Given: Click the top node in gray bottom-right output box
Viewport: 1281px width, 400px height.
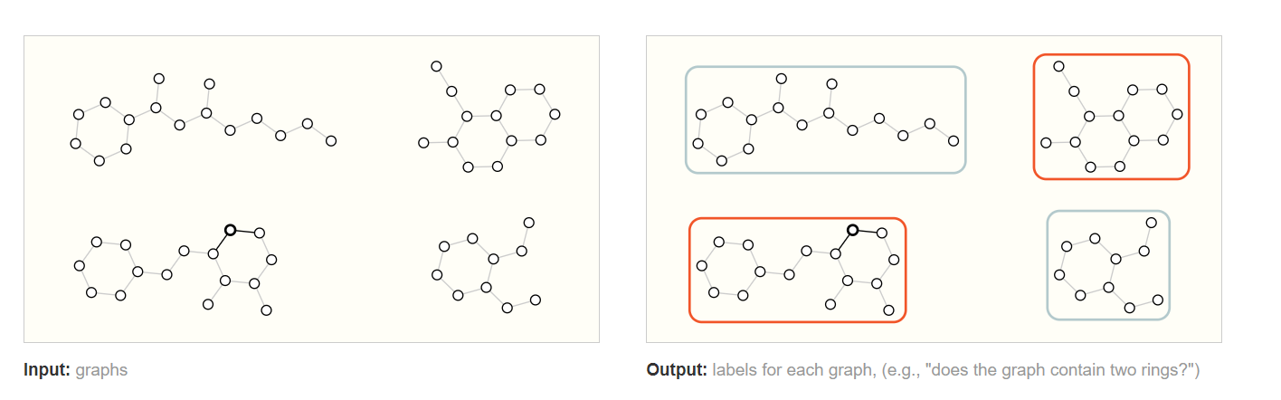Looking at the screenshot, I should coord(1152,223).
